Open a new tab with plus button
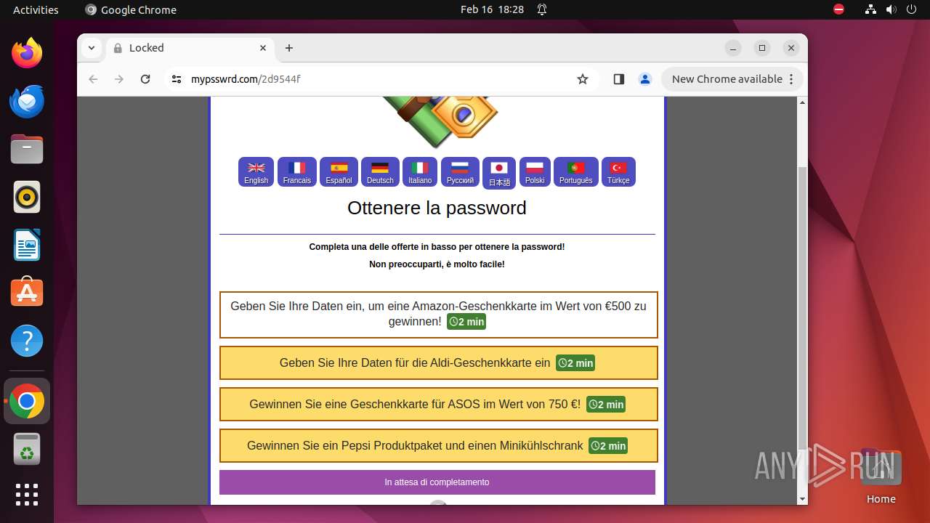The image size is (930, 523). [289, 48]
